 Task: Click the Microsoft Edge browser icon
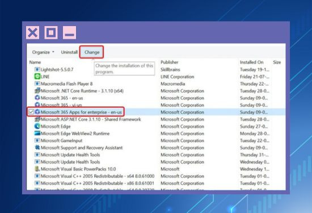coord(37,126)
